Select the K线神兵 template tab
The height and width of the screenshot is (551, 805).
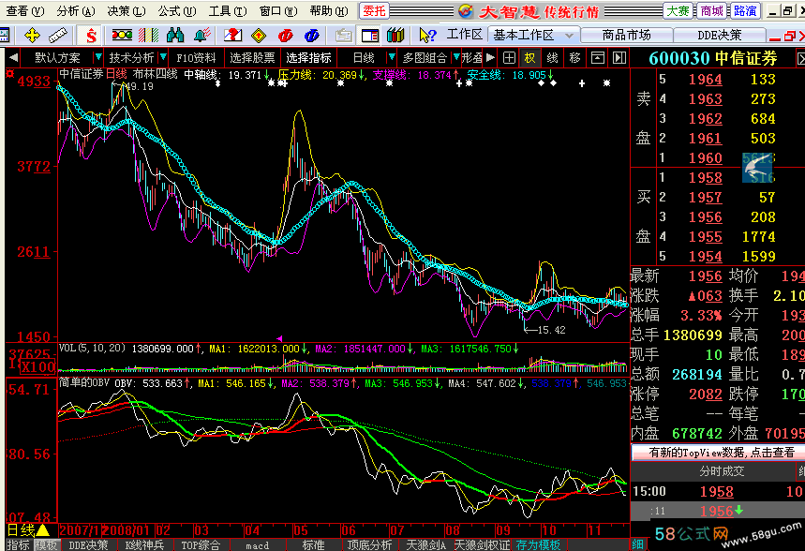(144, 544)
